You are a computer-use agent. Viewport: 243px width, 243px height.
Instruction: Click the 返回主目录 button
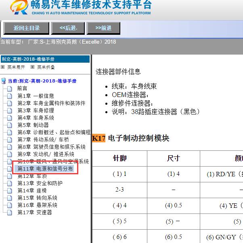pos(26,28)
